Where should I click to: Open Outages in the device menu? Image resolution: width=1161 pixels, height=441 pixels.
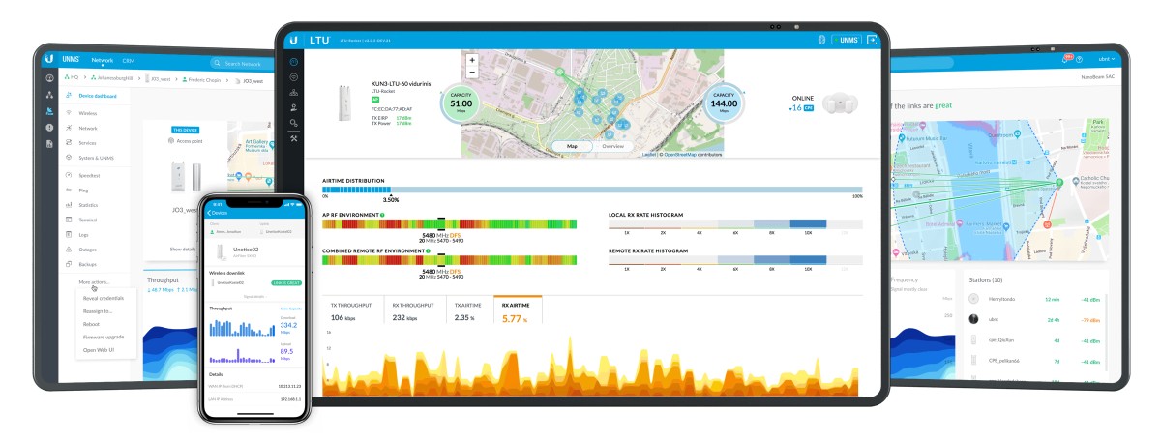[88, 249]
